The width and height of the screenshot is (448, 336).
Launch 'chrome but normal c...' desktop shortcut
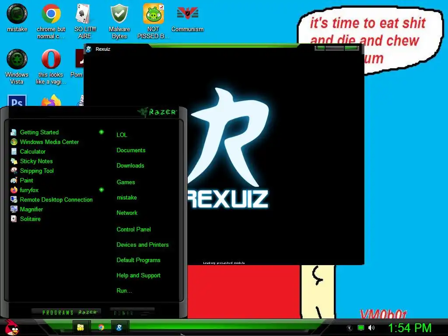pyautogui.click(x=51, y=21)
